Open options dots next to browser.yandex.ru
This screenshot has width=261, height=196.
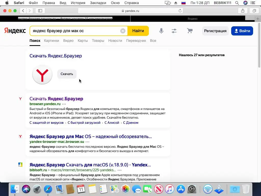pyautogui.click(x=64, y=104)
